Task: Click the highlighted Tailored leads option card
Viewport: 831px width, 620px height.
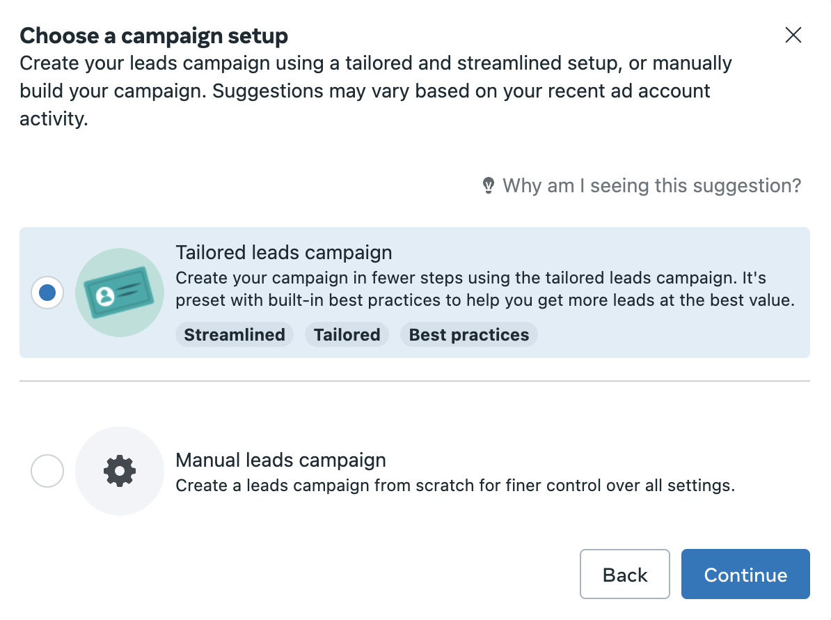Action: pos(414,292)
